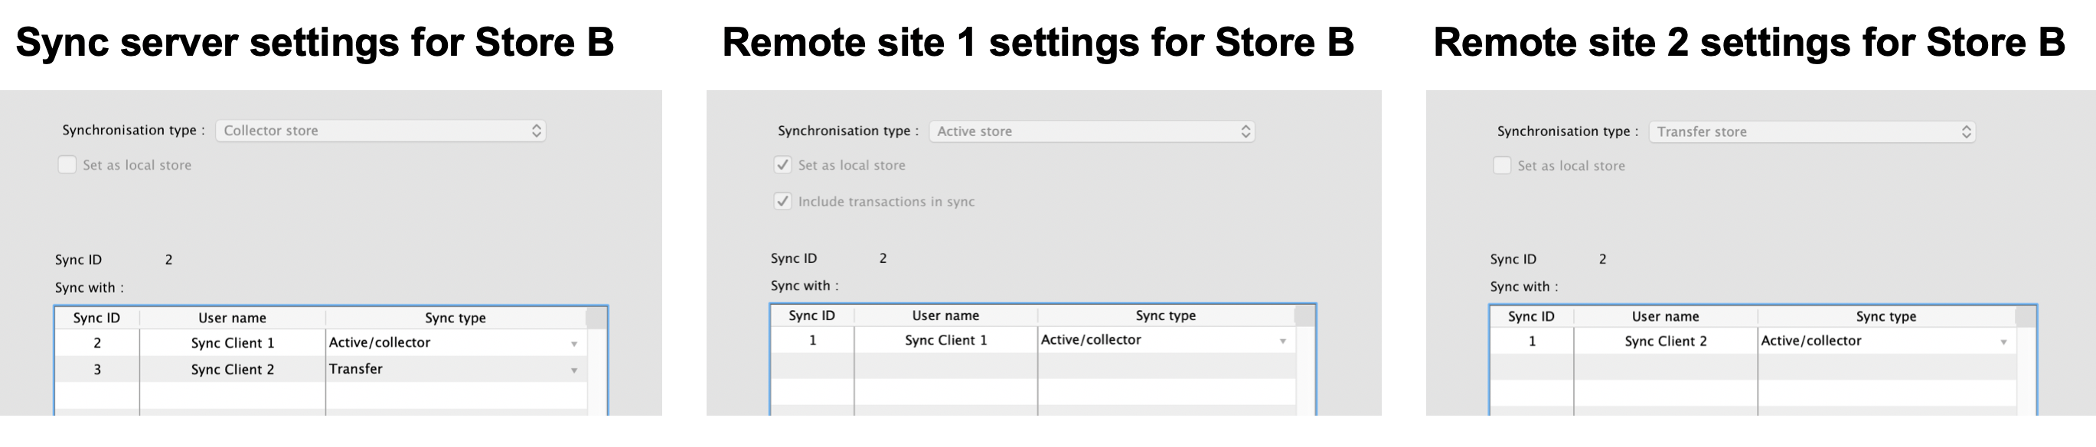Image resolution: width=2096 pixels, height=447 pixels.
Task: Expand Active/collector arrow in Remote site 2 table
Action: [x=2003, y=342]
